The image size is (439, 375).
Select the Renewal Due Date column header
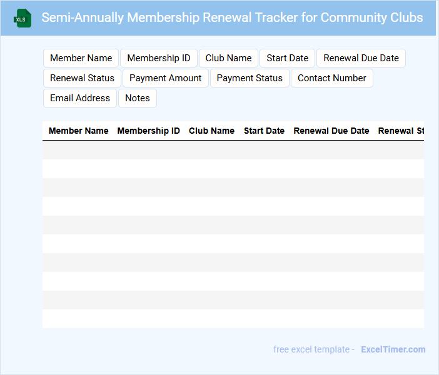coord(331,131)
